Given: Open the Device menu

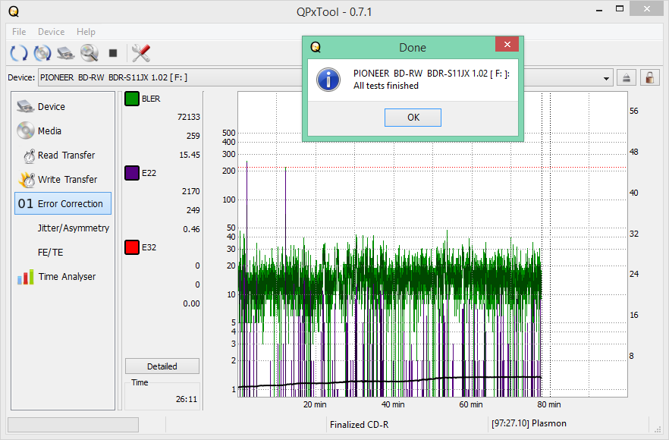Looking at the screenshot, I should 52,32.
